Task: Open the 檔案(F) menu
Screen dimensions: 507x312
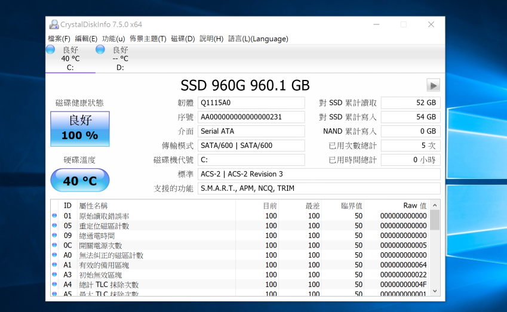Action: [59, 39]
